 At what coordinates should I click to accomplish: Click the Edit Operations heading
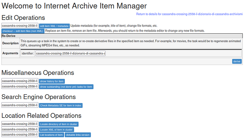(x=23, y=18)
